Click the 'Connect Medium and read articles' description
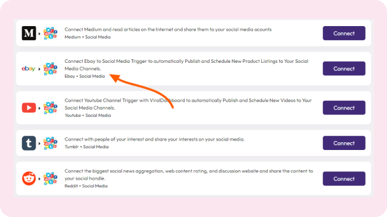387x217 pixels. point(168,30)
